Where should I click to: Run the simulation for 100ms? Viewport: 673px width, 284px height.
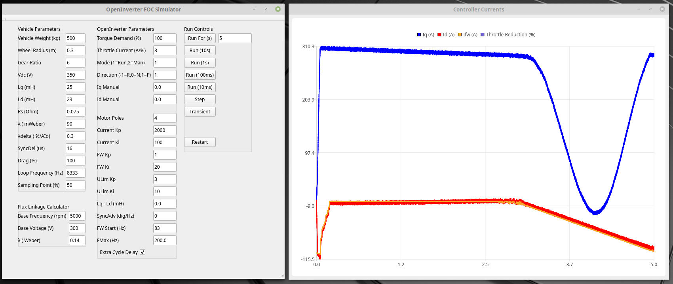tap(200, 75)
